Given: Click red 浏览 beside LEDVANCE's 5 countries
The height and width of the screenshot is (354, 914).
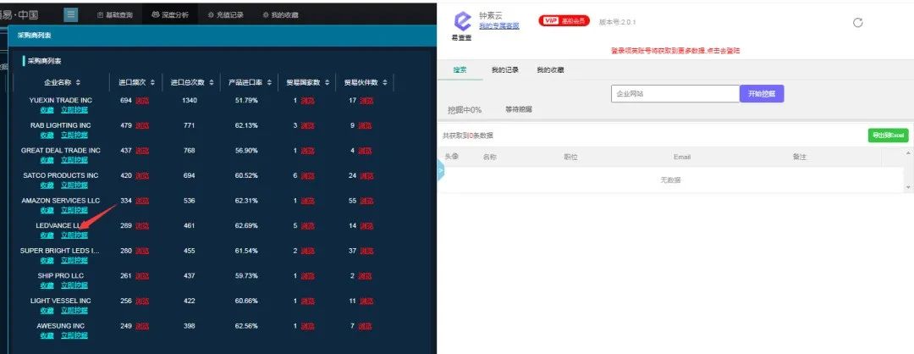Looking at the screenshot, I should 308,226.
